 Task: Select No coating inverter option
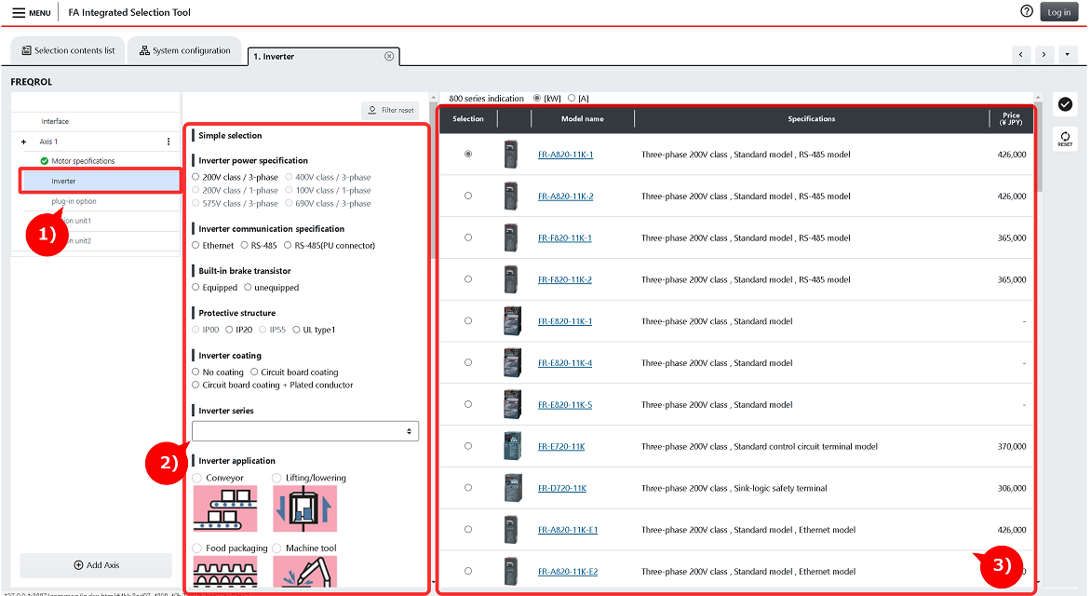pos(195,372)
